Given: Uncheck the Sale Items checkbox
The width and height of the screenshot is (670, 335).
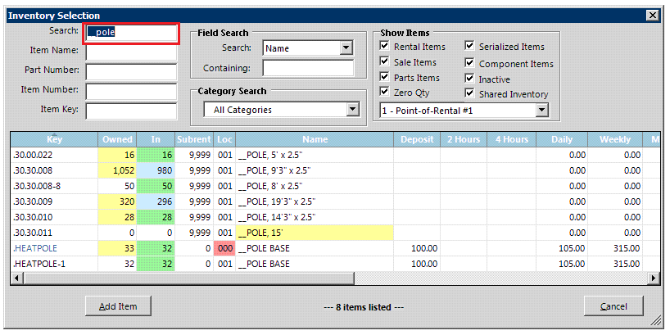Looking at the screenshot, I should 385,63.
